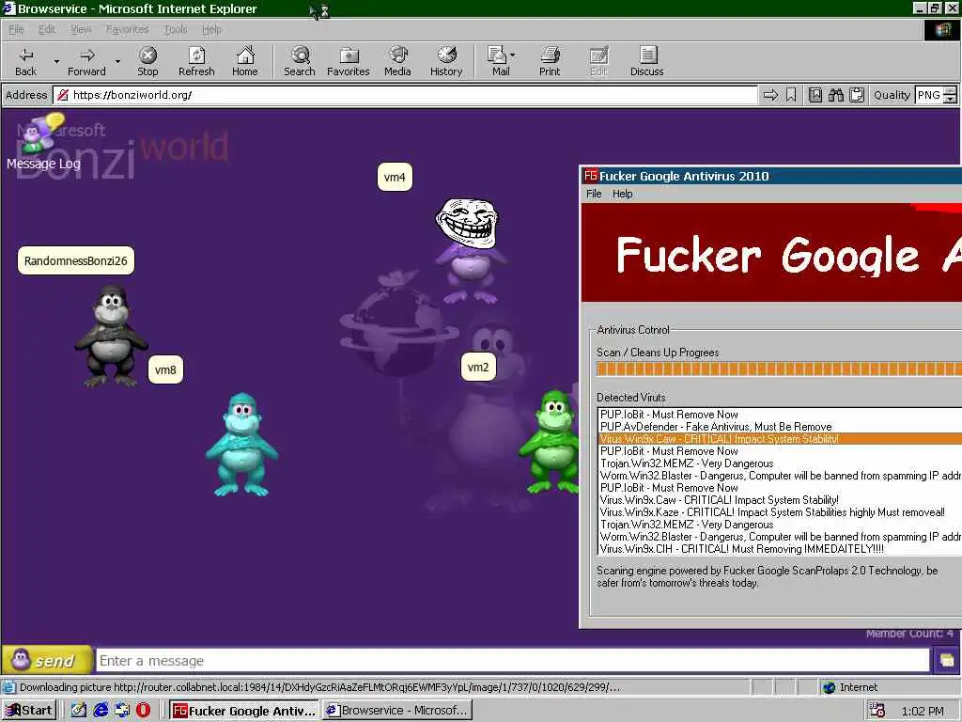Go to Home page icon
This screenshot has height=722, width=962.
point(245,61)
